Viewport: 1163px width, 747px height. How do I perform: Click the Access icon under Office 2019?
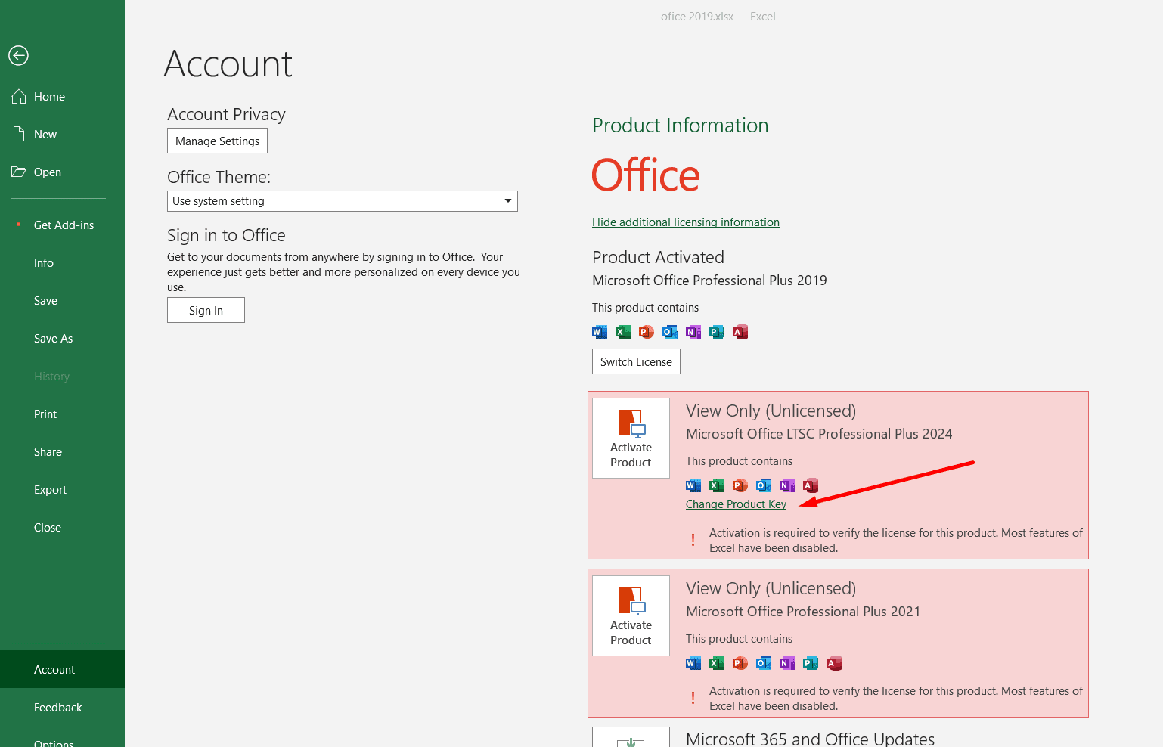(x=740, y=332)
